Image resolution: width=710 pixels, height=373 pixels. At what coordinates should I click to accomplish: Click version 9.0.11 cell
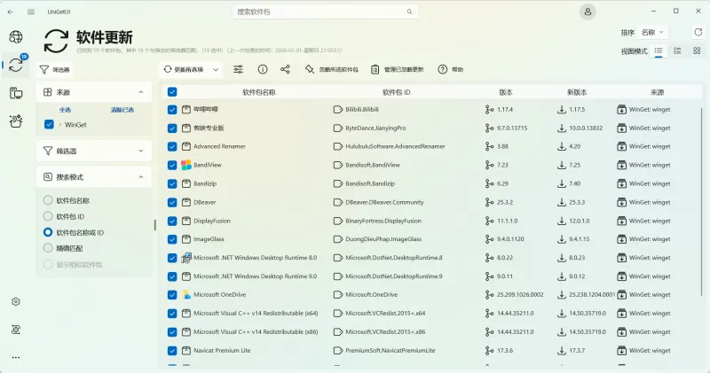(x=505, y=276)
